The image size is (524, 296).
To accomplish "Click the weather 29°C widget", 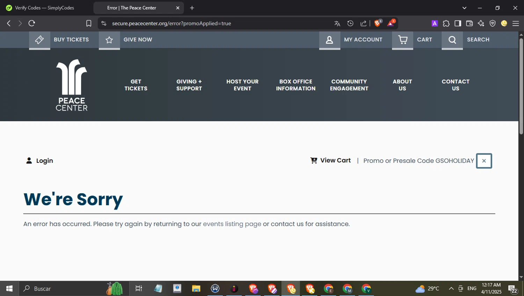I will pyautogui.click(x=427, y=289).
